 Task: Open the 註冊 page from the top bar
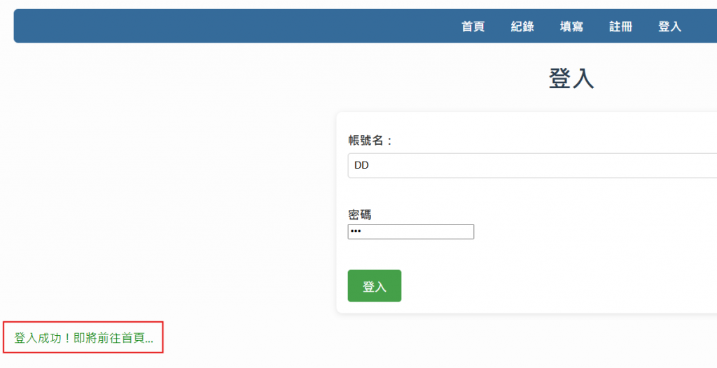pos(620,27)
